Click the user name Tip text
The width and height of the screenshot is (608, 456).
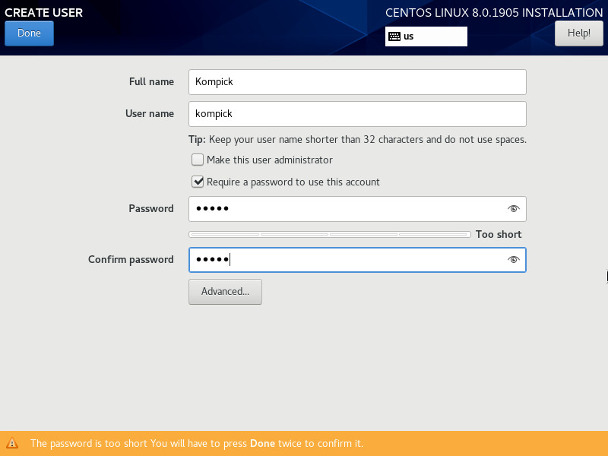click(357, 140)
